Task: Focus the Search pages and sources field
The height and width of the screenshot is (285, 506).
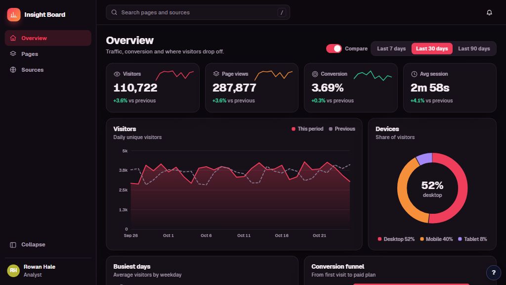Action: tap(198, 12)
